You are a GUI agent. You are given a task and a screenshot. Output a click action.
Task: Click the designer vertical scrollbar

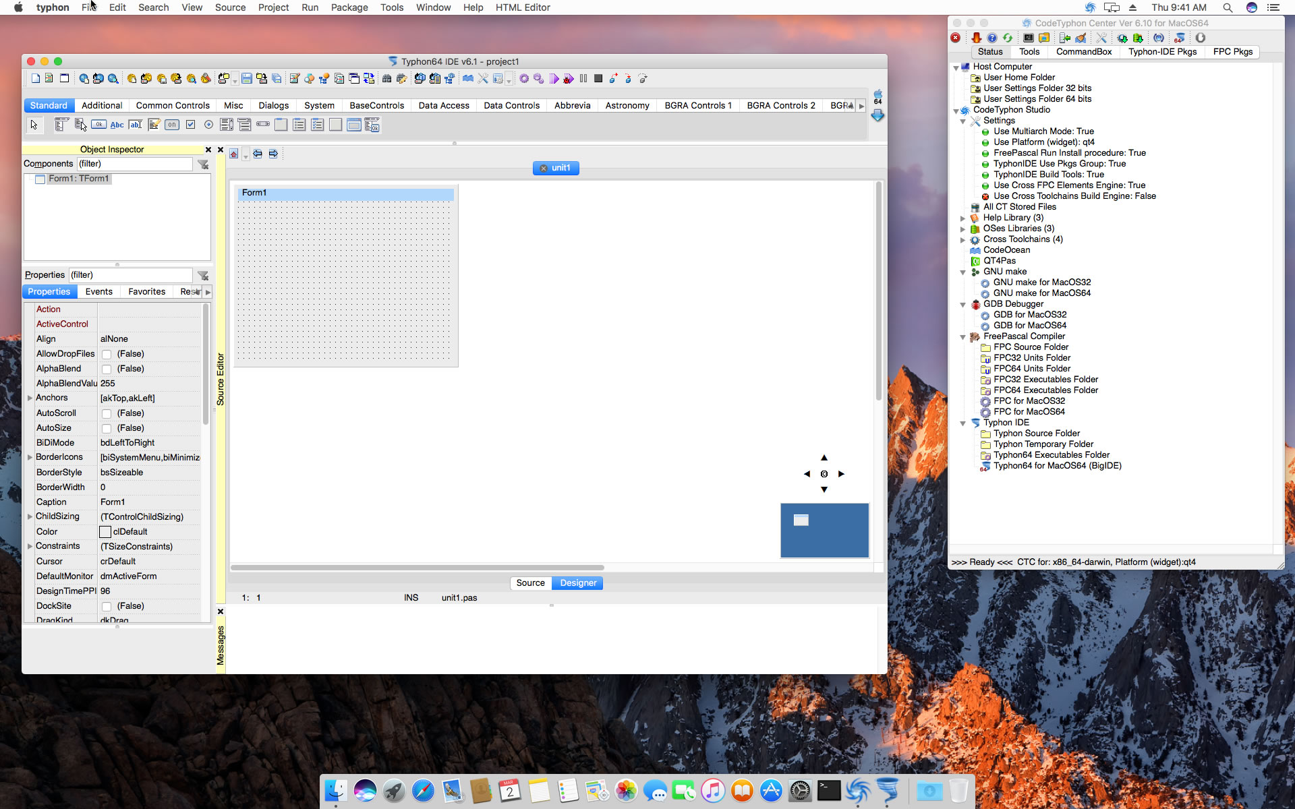[878, 291]
